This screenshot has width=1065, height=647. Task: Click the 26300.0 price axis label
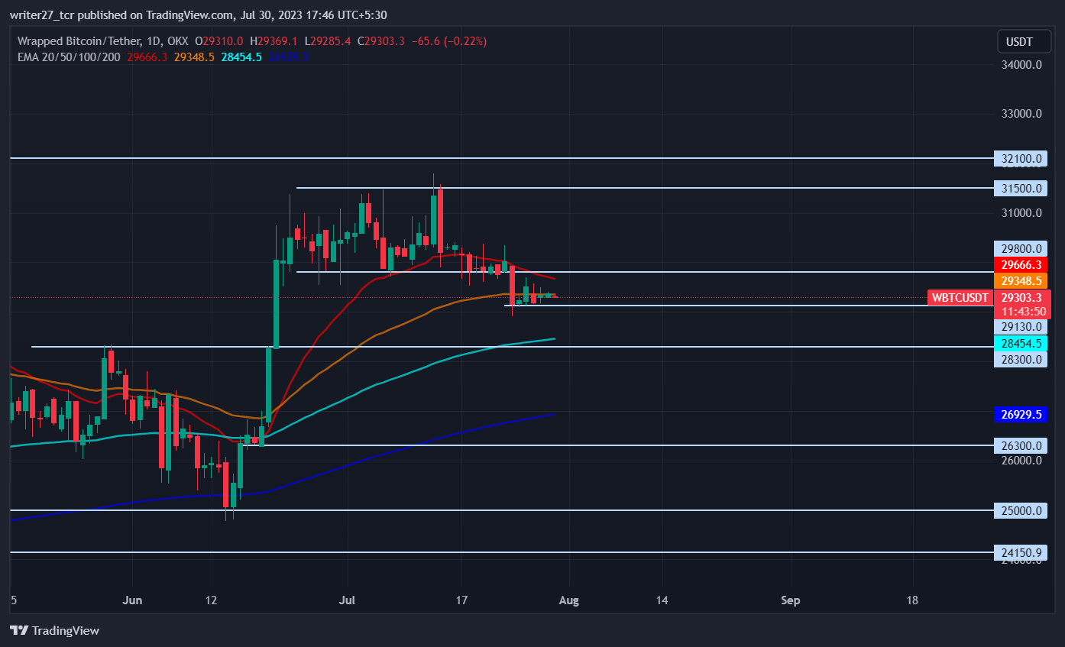click(1021, 445)
